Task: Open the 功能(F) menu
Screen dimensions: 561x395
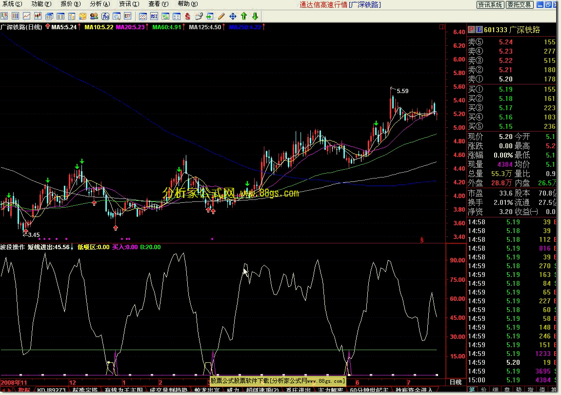Action: click(41, 4)
